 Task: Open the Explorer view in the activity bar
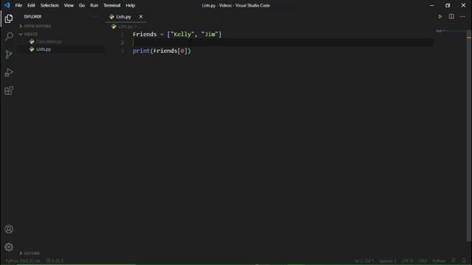tap(9, 18)
